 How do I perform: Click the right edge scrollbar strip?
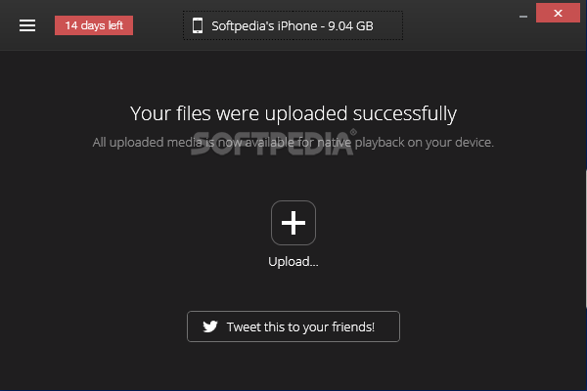585,239
